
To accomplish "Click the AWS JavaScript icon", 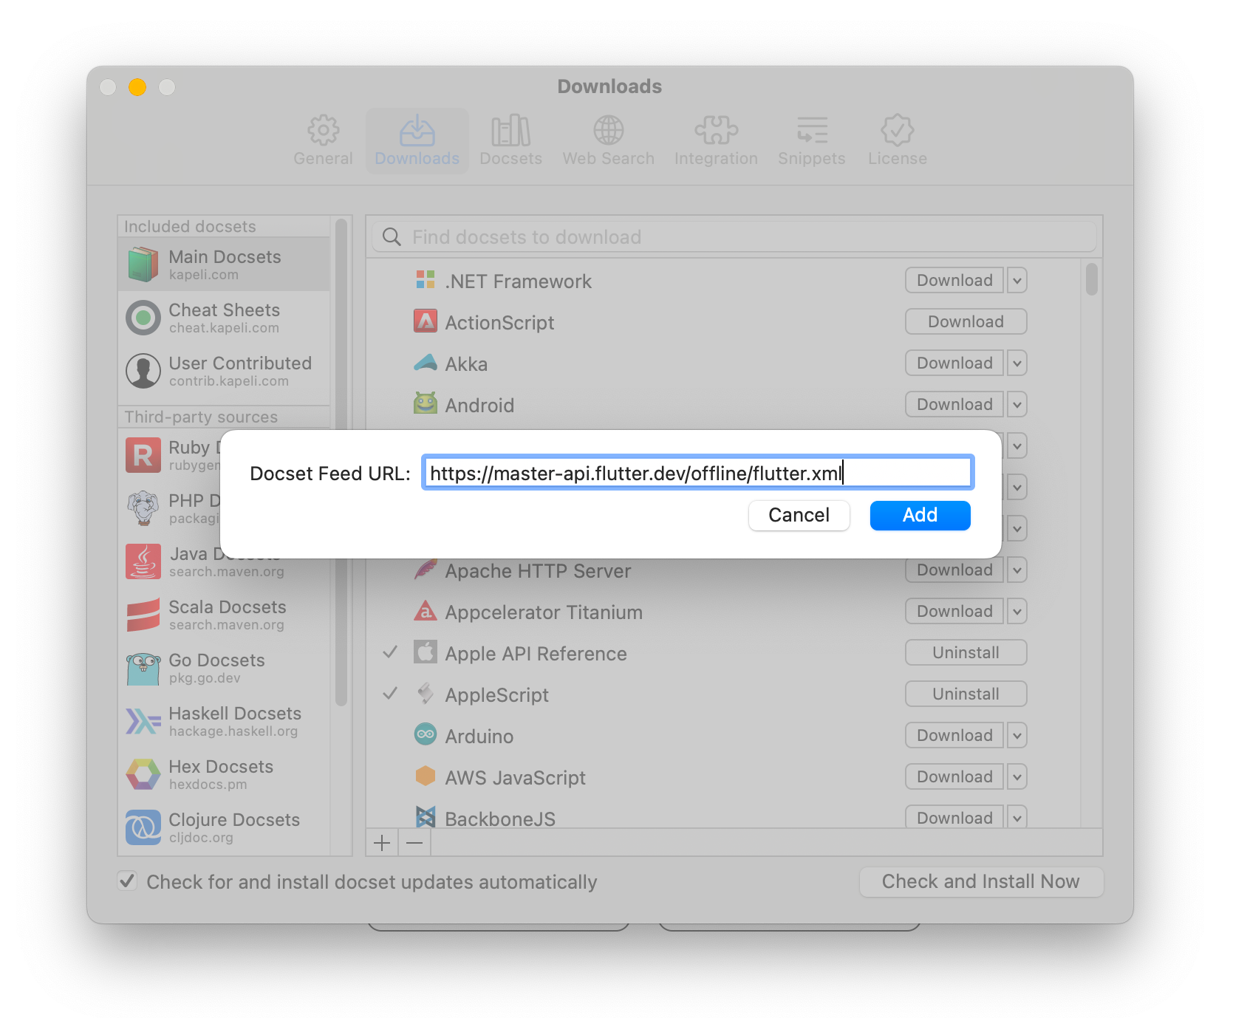I will (426, 776).
